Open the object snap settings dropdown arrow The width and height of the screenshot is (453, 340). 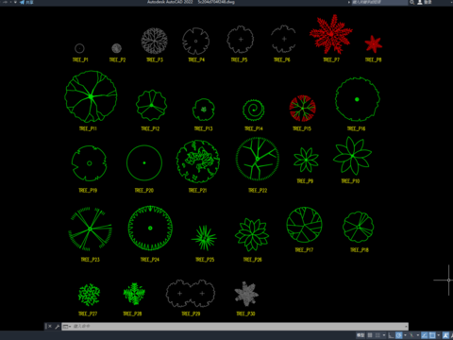(439, 335)
